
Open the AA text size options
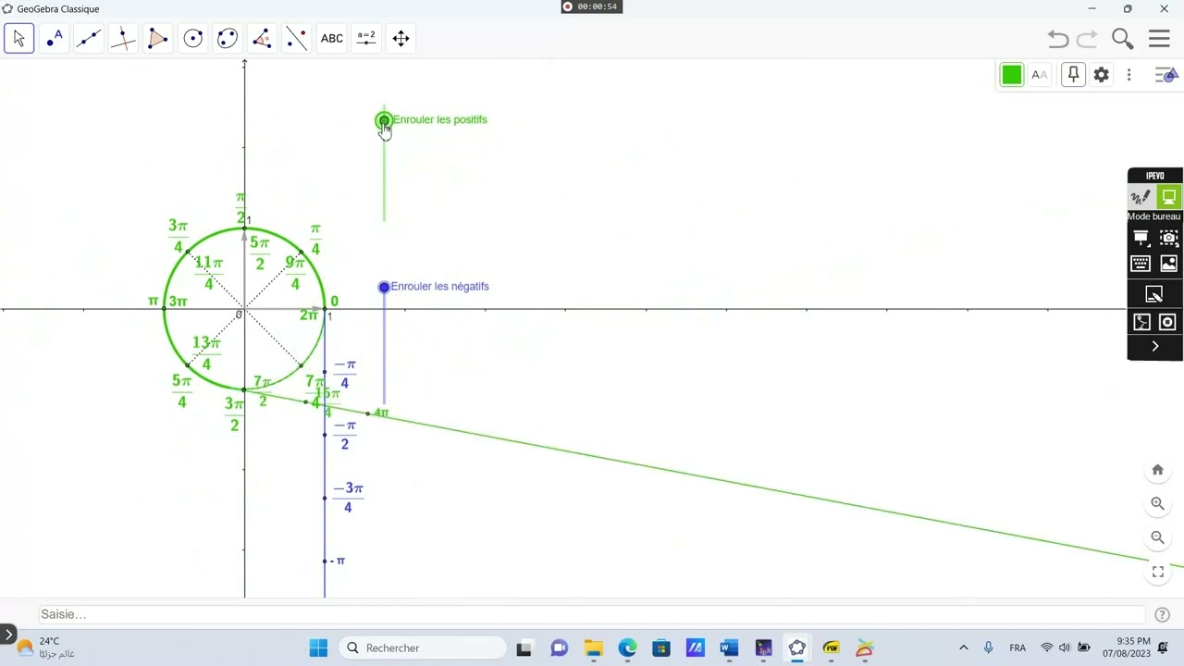(x=1040, y=75)
